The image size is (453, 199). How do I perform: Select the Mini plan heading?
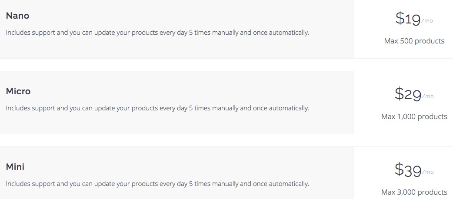(x=15, y=167)
